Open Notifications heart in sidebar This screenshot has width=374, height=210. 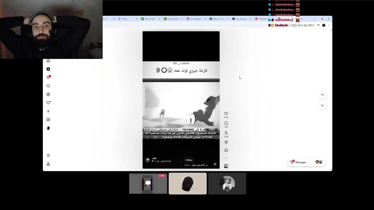(x=48, y=103)
